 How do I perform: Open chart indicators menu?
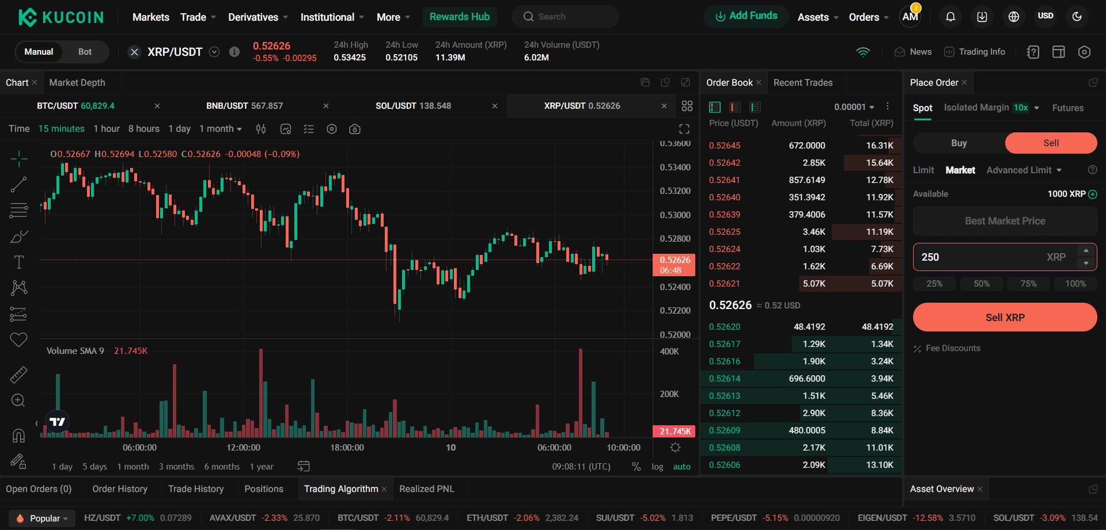286,129
